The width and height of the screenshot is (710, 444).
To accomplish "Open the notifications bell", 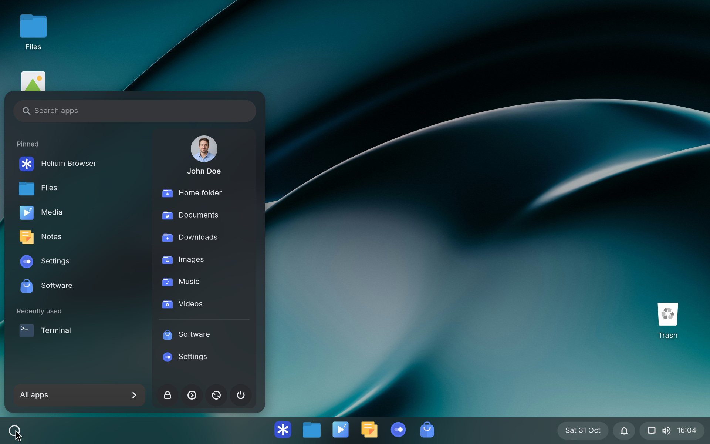I will pyautogui.click(x=624, y=431).
